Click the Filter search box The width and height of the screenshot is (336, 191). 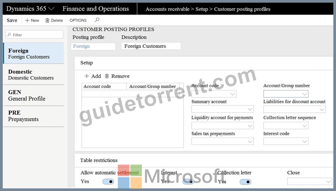point(34,35)
